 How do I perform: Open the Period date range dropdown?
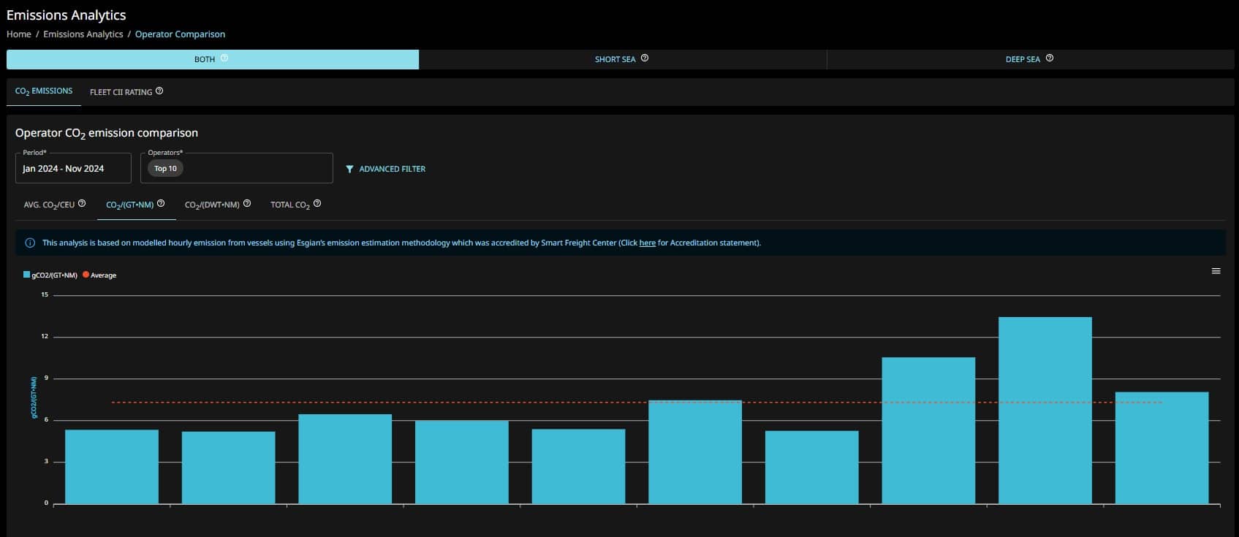click(73, 169)
